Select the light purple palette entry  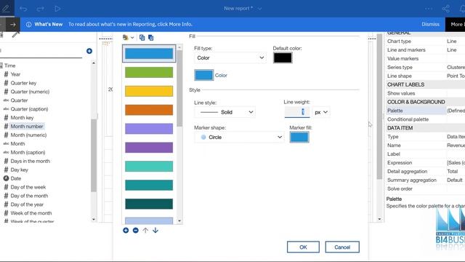pos(149,129)
